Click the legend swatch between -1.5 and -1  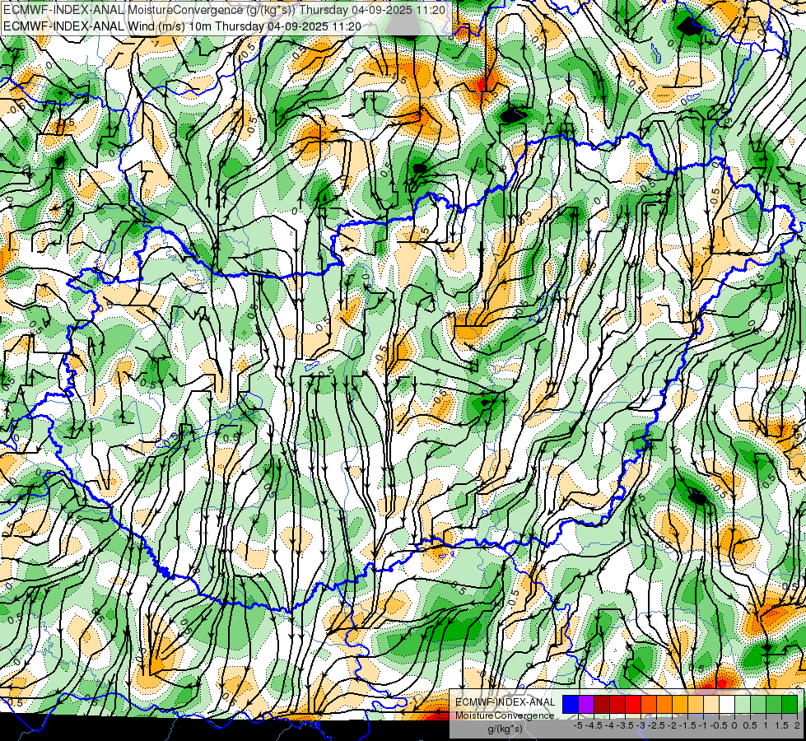696,704
